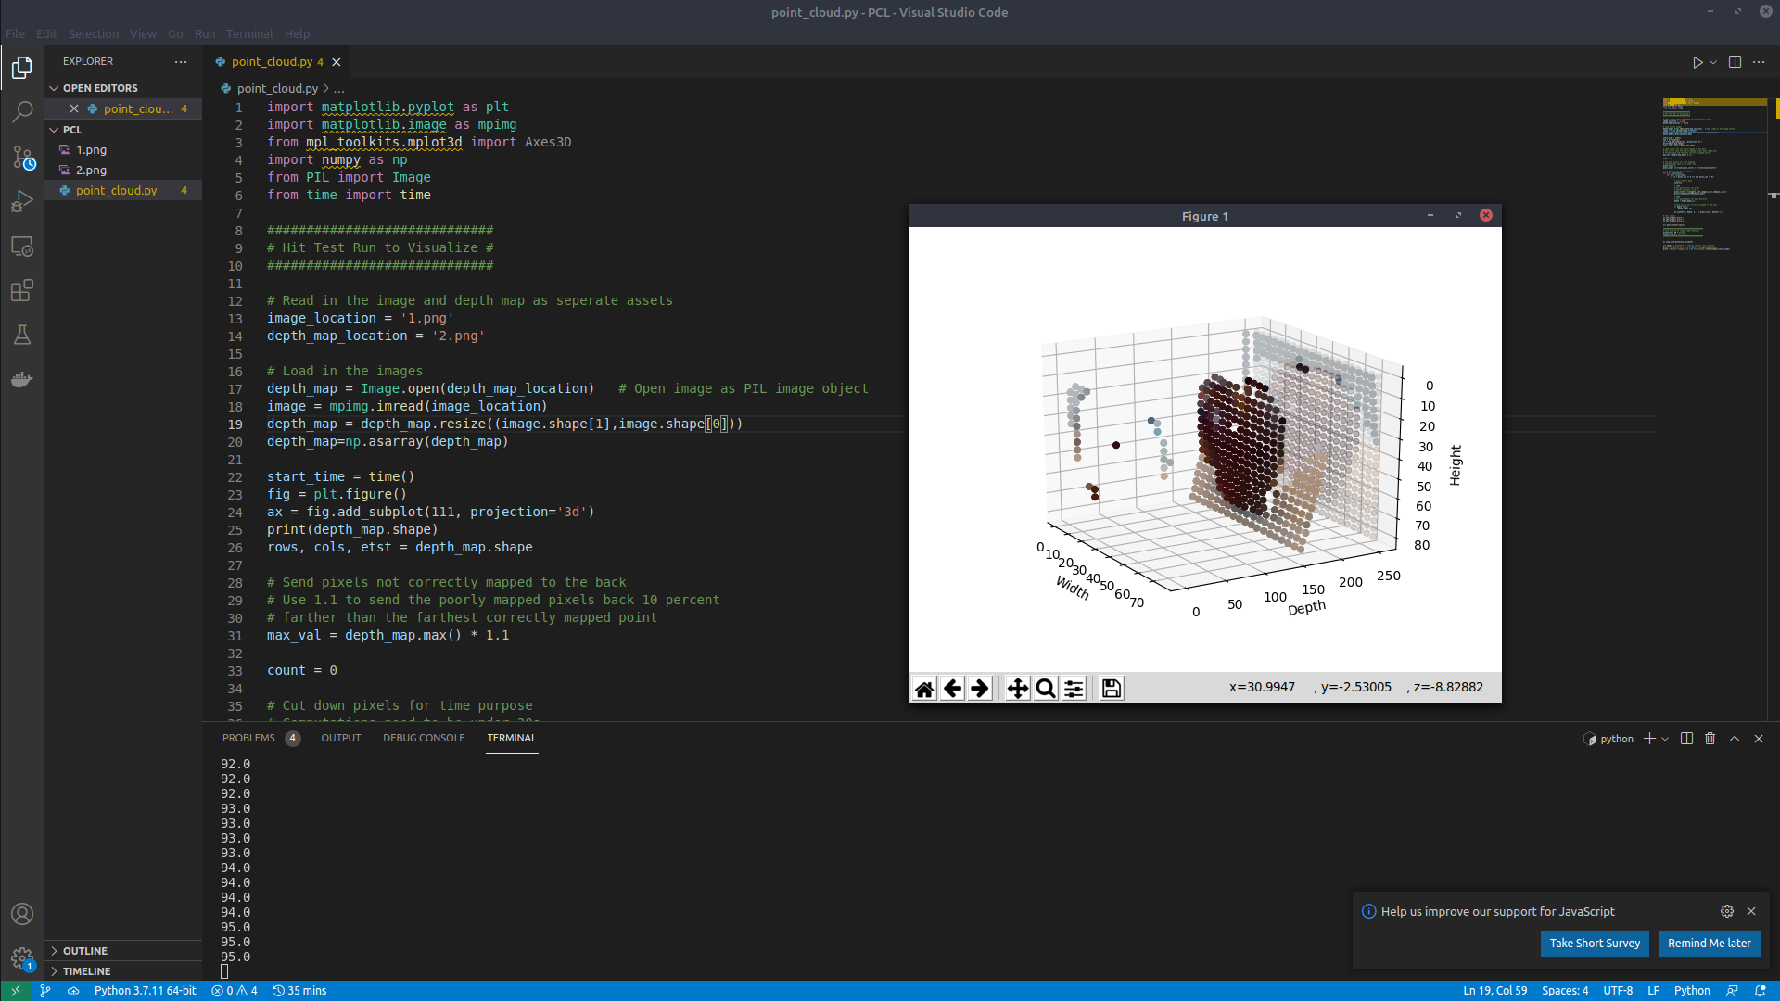Click the Take Short Survey button
The height and width of the screenshot is (1001, 1780).
(1595, 944)
